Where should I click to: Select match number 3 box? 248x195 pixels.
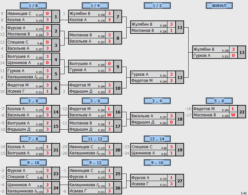pos(56,45)
